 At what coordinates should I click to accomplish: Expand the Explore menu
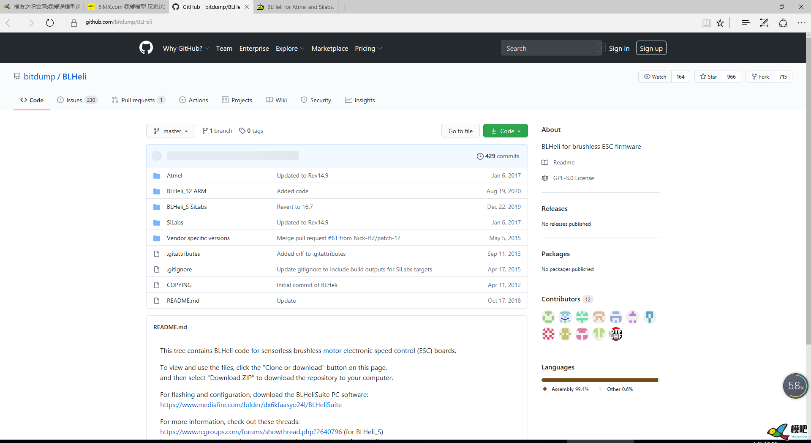pyautogui.click(x=290, y=48)
